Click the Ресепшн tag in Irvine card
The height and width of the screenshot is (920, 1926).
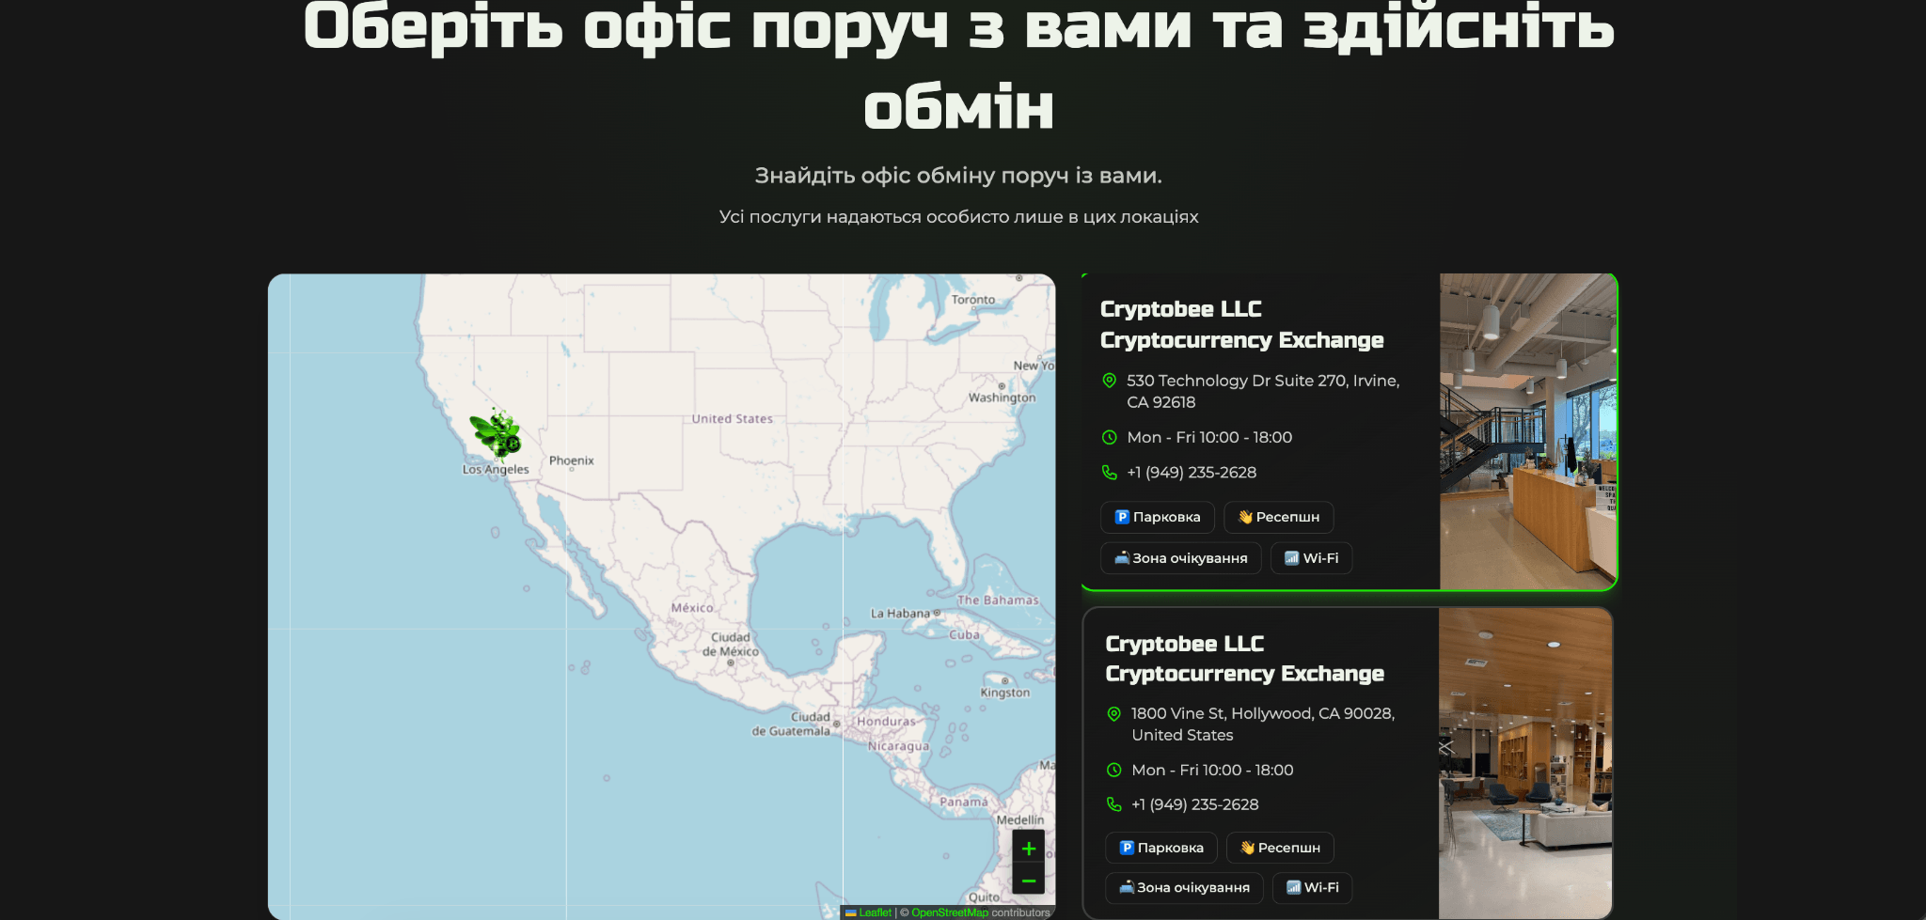click(x=1278, y=517)
